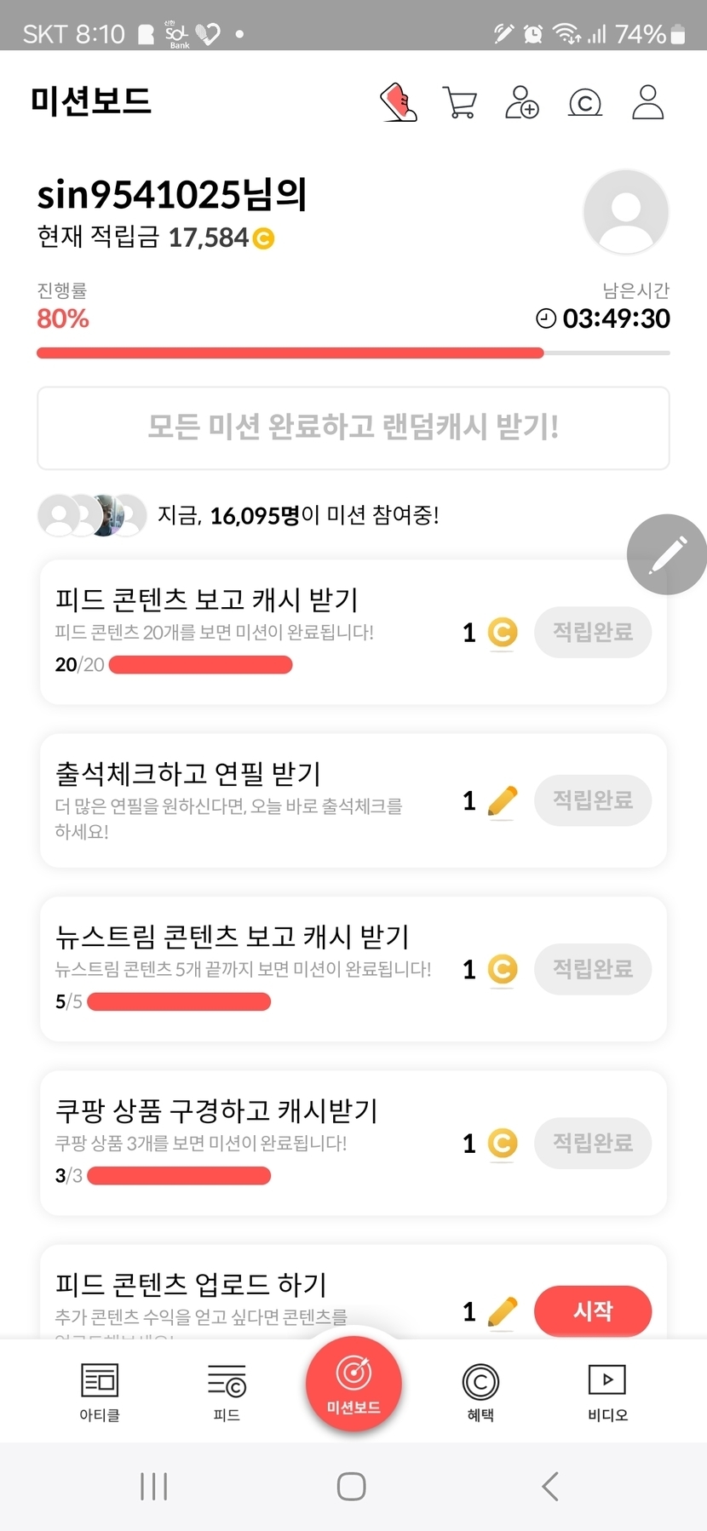This screenshot has width=707, height=1531.
Task: Open my profile icon in header
Action: [x=647, y=102]
